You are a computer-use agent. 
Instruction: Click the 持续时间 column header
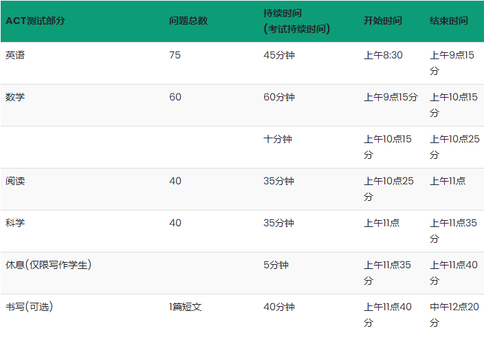click(283, 13)
